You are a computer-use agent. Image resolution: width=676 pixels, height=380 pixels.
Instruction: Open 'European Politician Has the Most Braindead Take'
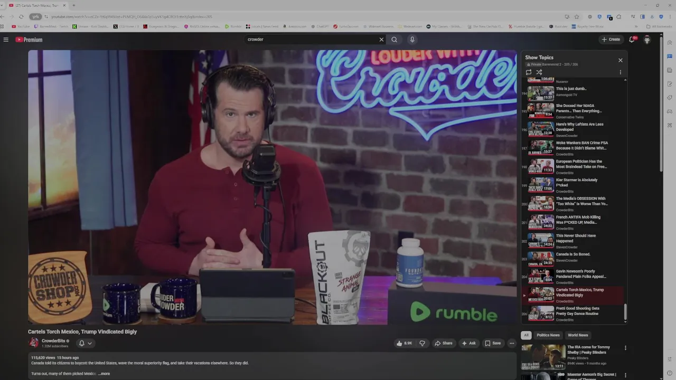pos(573,167)
